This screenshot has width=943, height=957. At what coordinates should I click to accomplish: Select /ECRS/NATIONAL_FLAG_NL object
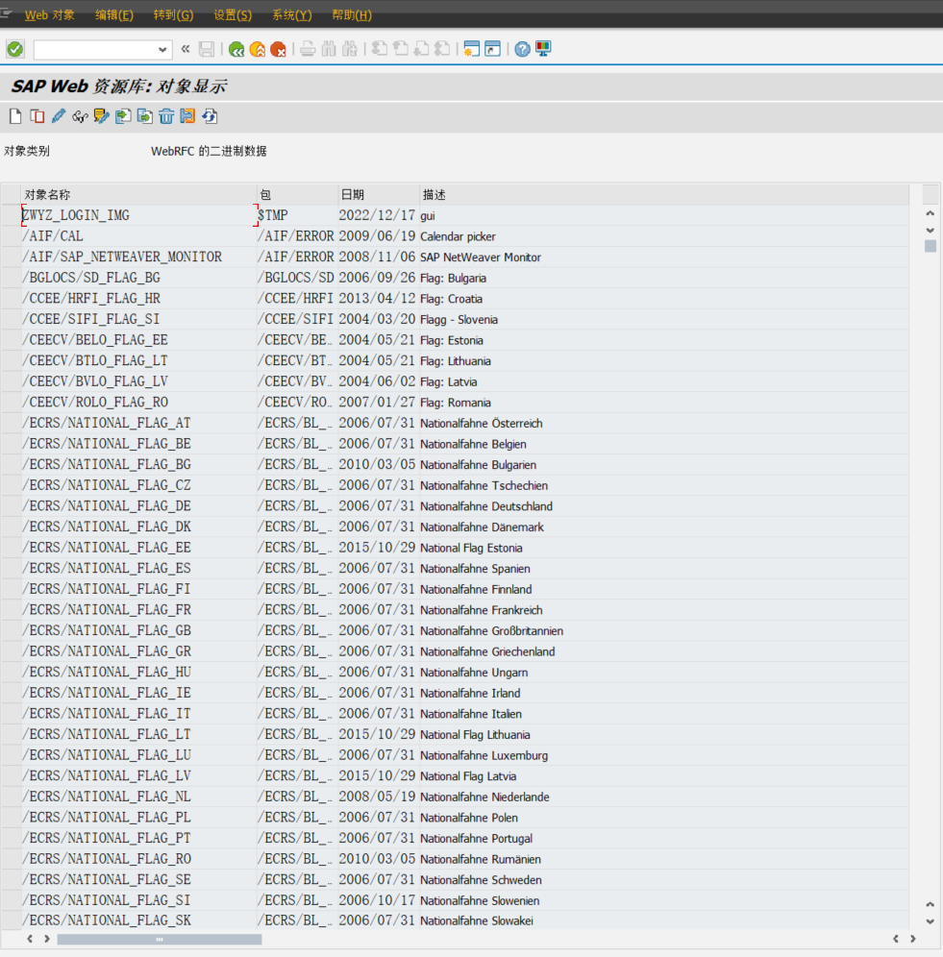107,797
